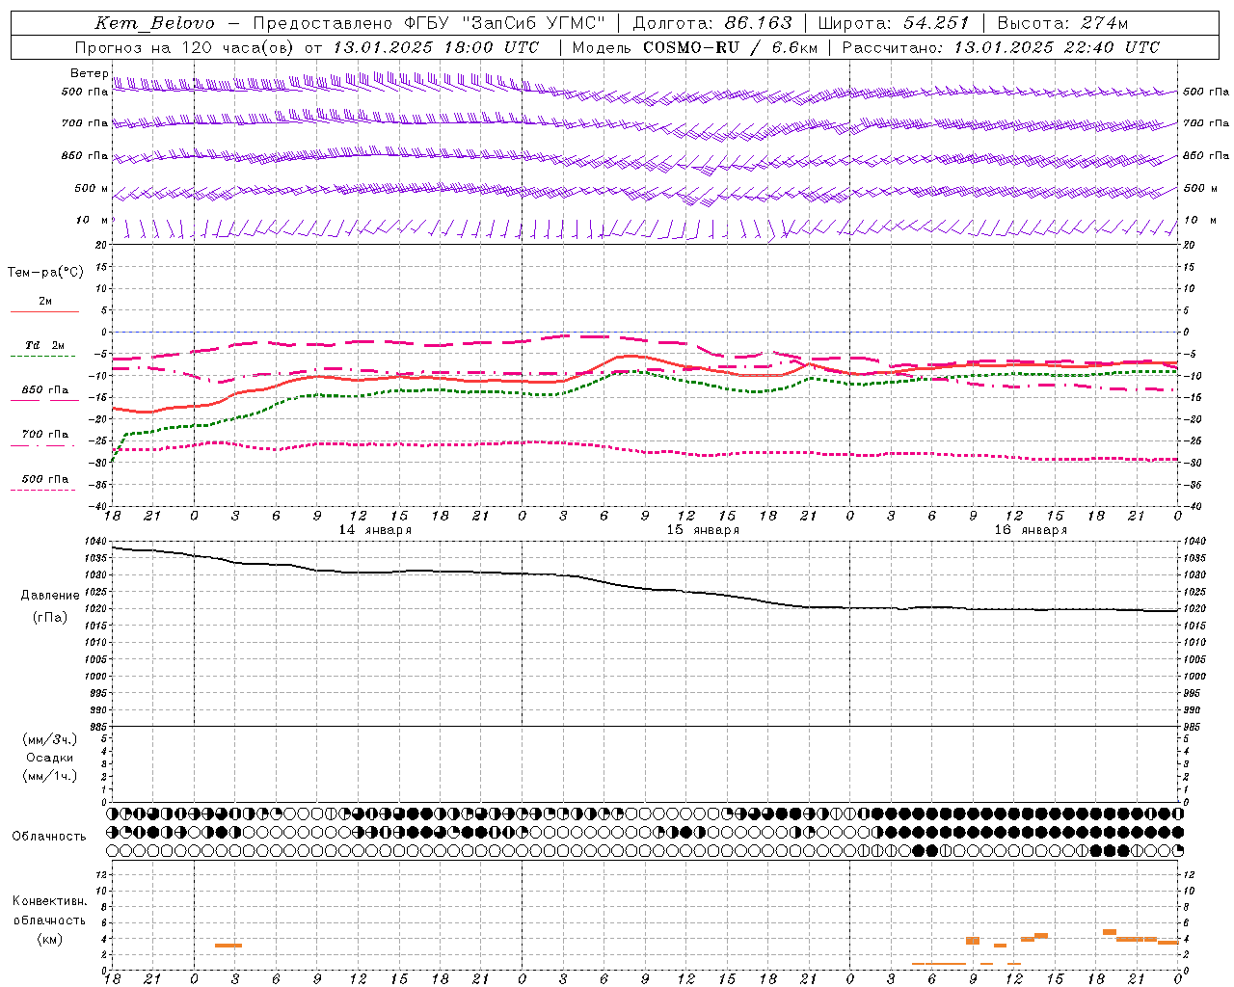Image resolution: width=1234 pixels, height=987 pixels.
Task: Click the 15 января date label
Action: point(703,530)
